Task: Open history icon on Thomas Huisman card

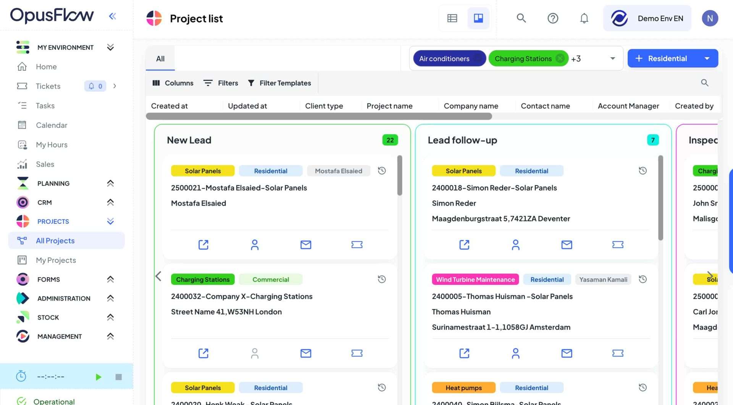Action: (x=643, y=279)
